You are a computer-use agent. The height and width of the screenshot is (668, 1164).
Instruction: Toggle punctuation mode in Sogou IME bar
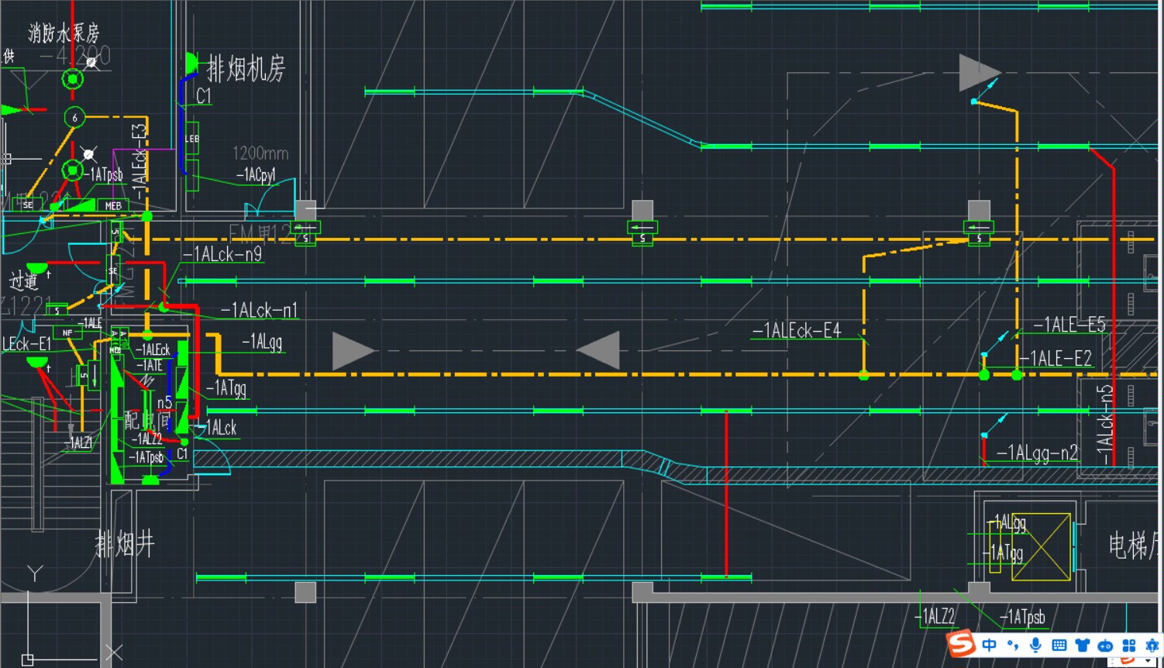pyautogui.click(x=1012, y=645)
